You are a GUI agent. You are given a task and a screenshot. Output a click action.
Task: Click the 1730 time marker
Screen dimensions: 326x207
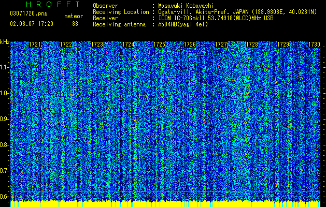pos(314,45)
